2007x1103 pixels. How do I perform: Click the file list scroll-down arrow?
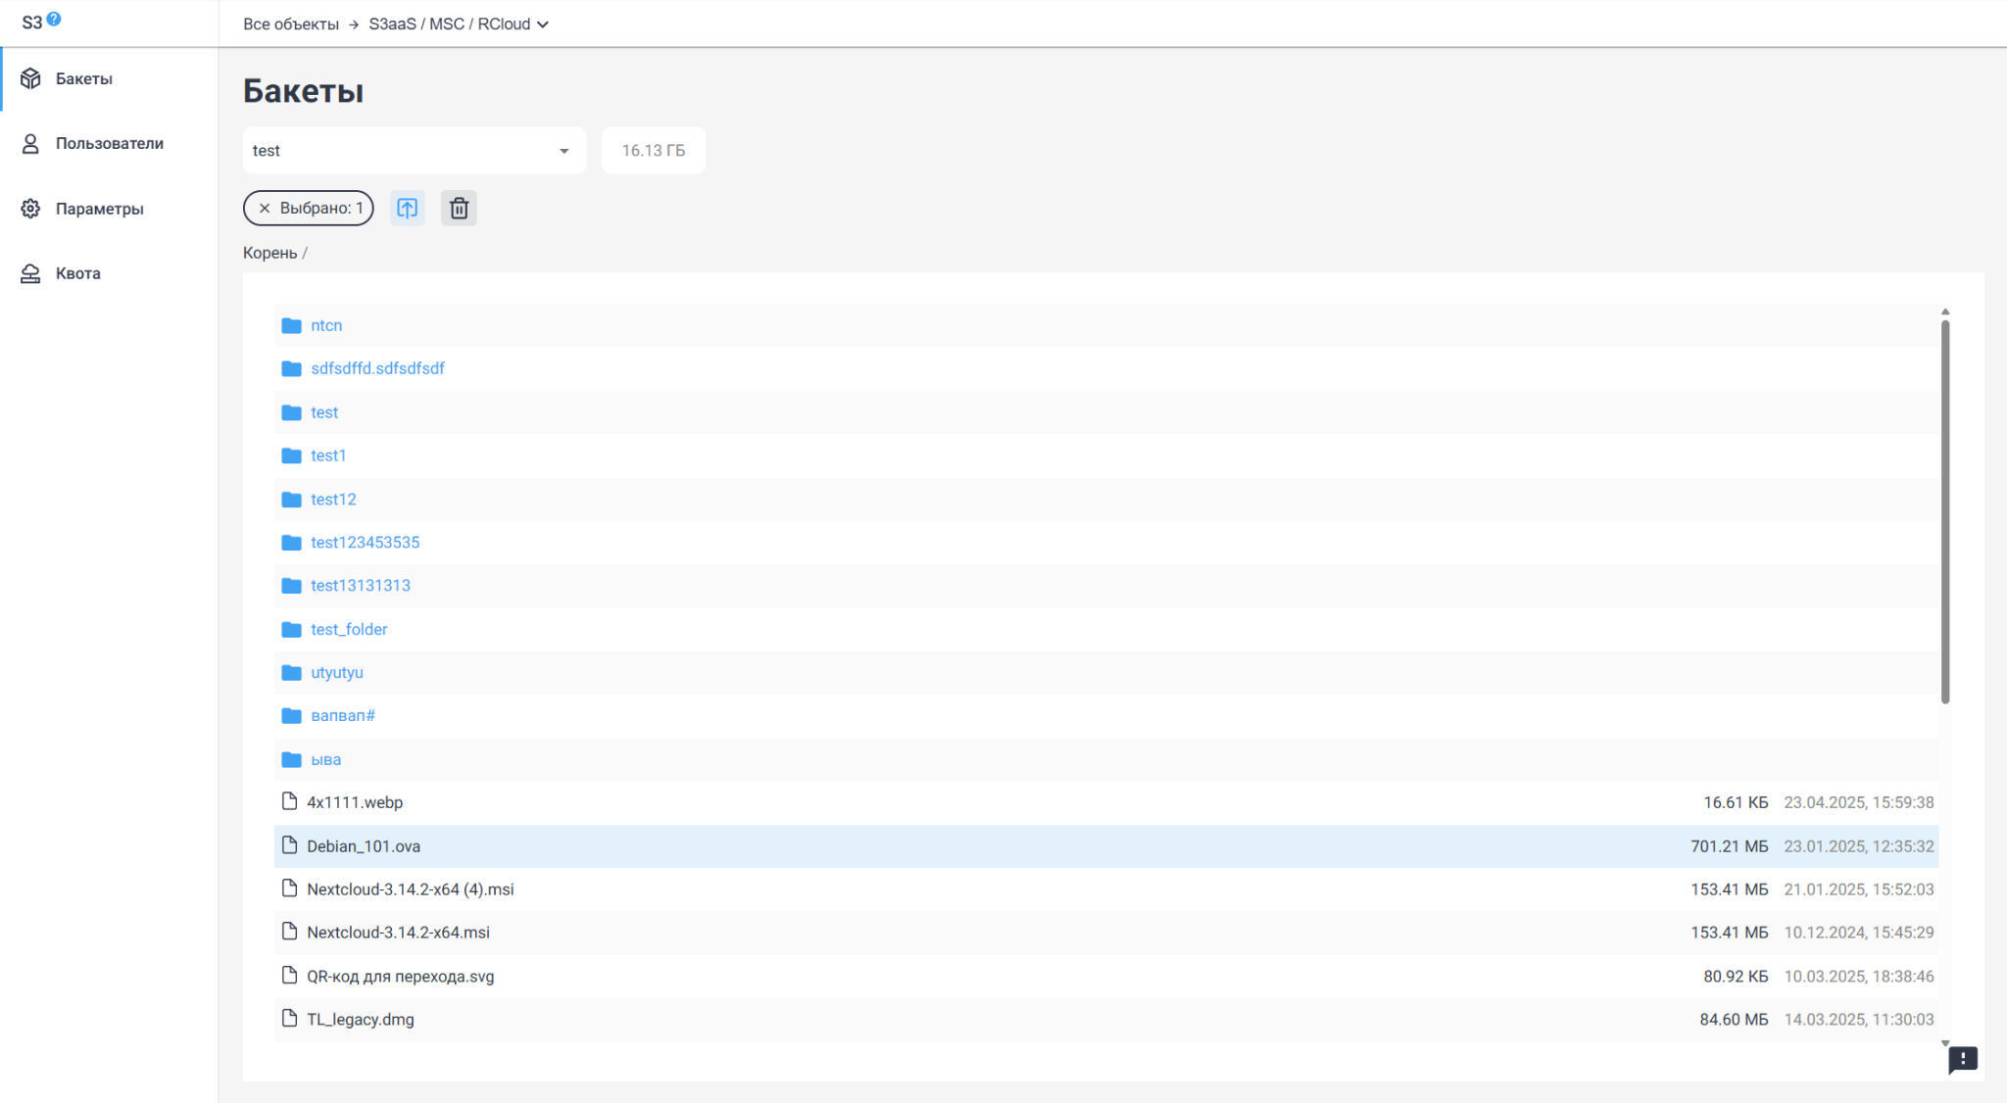1945,1043
